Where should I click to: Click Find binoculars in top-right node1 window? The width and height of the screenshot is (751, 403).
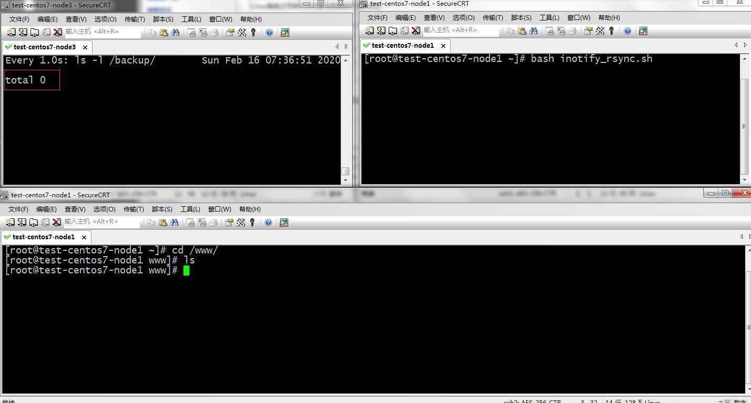pos(534,31)
